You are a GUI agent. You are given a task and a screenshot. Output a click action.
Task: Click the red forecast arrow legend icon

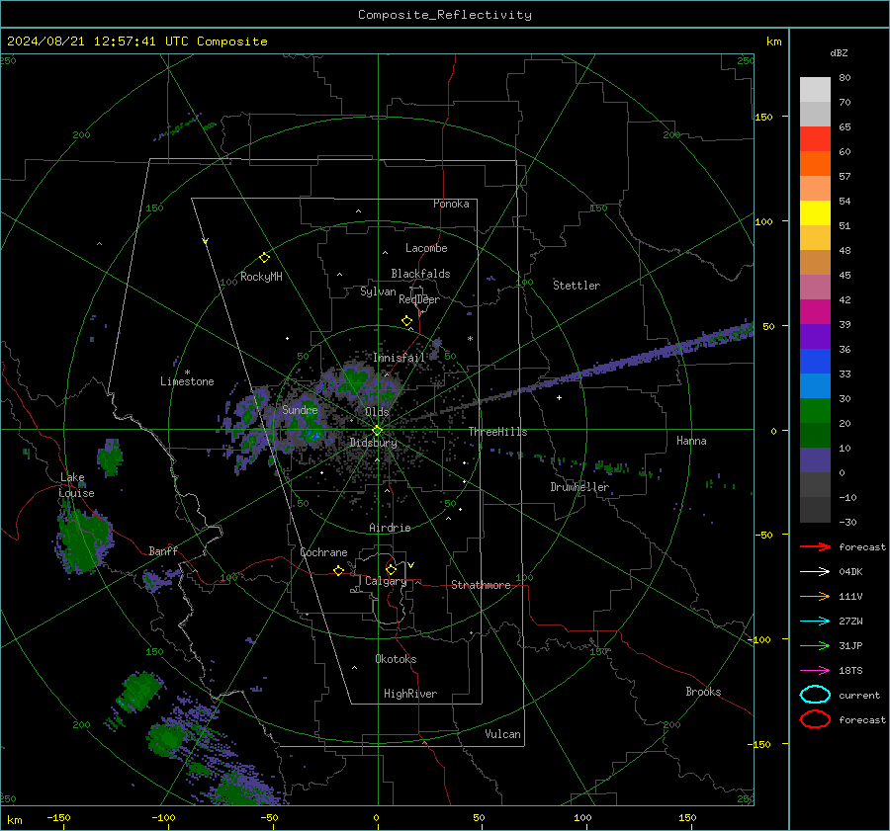click(x=815, y=546)
